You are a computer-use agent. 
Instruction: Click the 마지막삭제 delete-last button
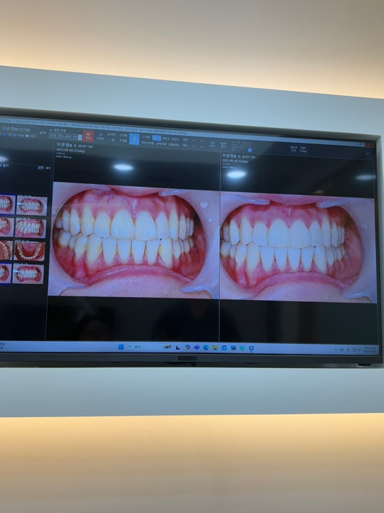click(x=147, y=143)
